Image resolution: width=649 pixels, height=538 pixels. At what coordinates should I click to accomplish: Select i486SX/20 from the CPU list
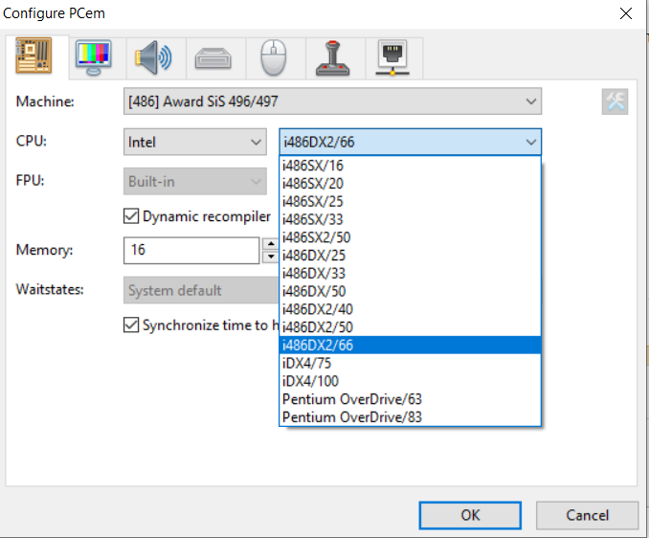411,184
